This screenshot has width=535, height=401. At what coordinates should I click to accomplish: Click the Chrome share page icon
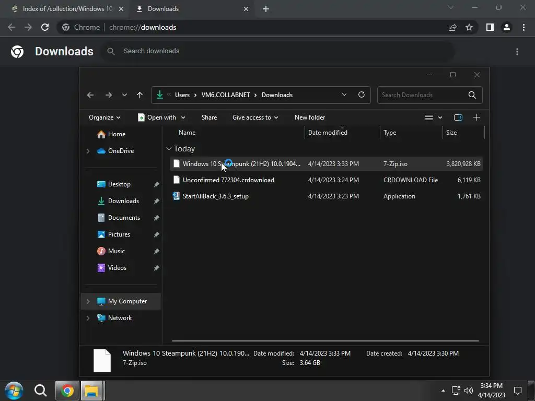point(452,27)
